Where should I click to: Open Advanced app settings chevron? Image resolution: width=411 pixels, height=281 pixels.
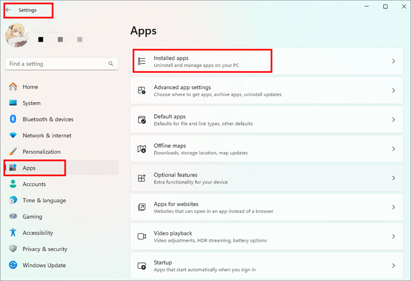pos(393,90)
